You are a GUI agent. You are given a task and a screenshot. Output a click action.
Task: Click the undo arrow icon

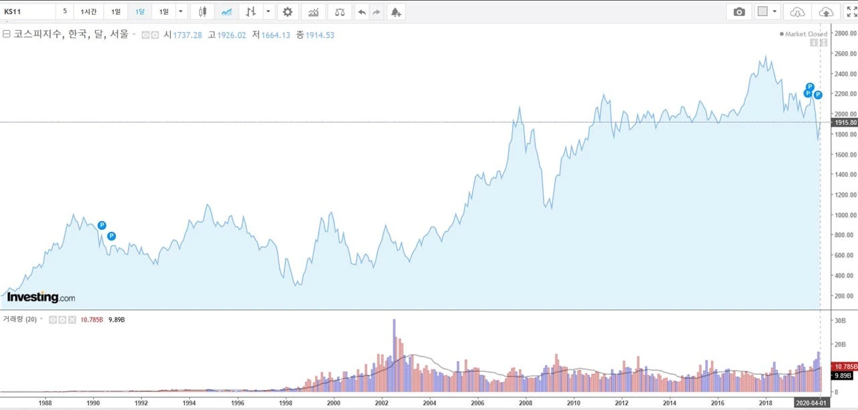pyautogui.click(x=362, y=11)
